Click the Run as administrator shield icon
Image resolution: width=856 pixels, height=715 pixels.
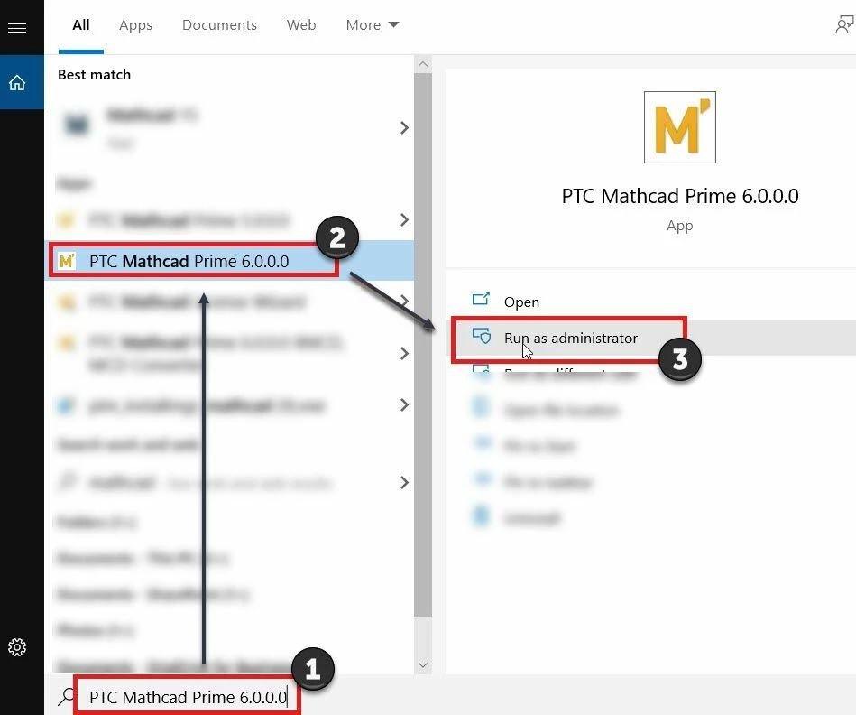482,335
